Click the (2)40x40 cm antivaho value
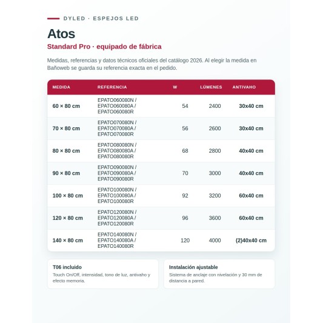 click(x=251, y=241)
